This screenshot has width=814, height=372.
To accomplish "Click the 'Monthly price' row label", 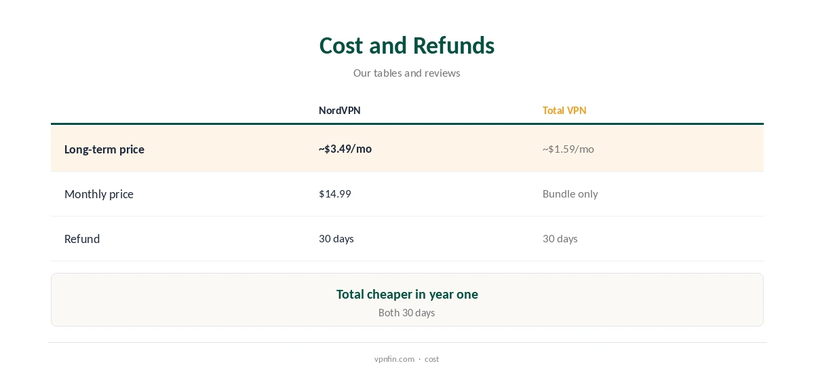I will pyautogui.click(x=99, y=194).
